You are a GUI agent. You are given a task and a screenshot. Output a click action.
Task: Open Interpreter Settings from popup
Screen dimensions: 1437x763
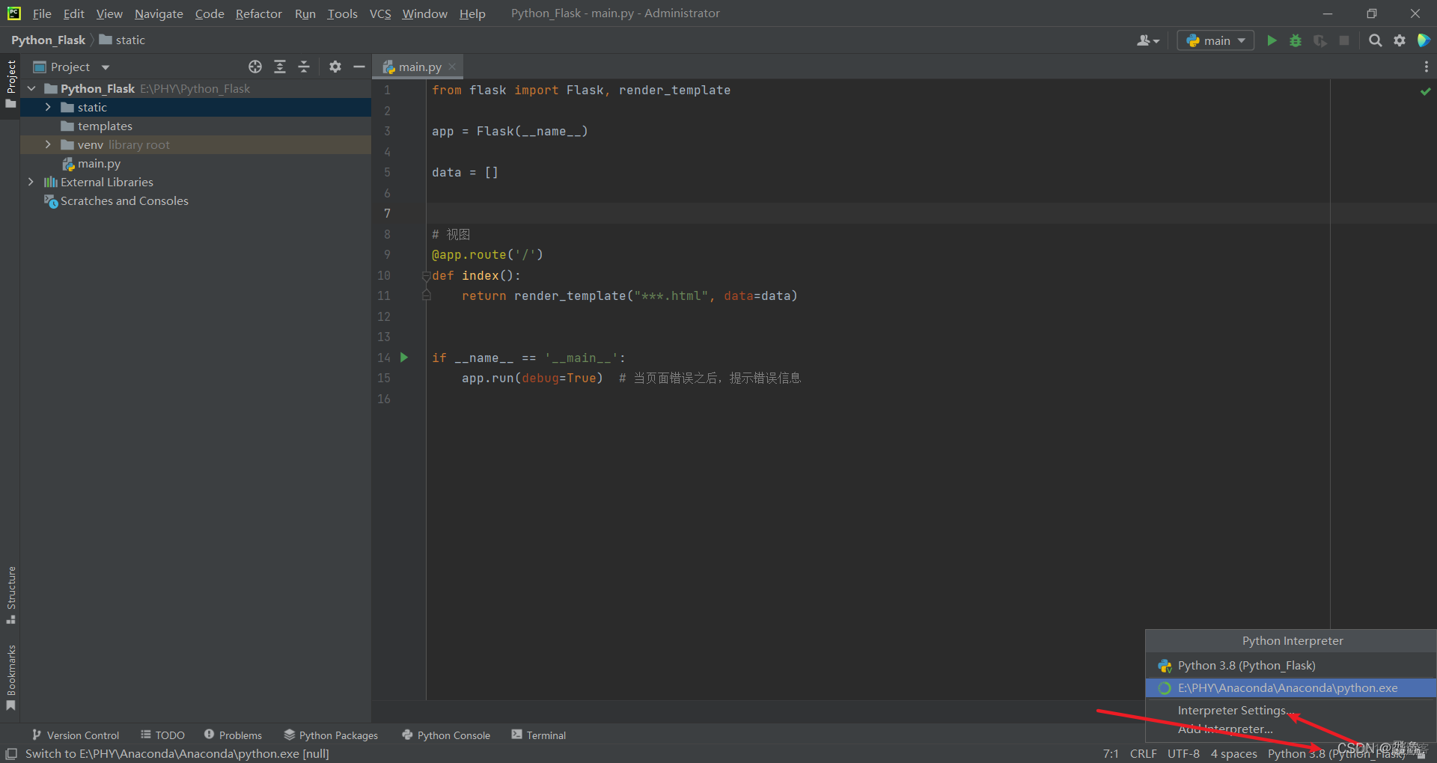point(1290,711)
